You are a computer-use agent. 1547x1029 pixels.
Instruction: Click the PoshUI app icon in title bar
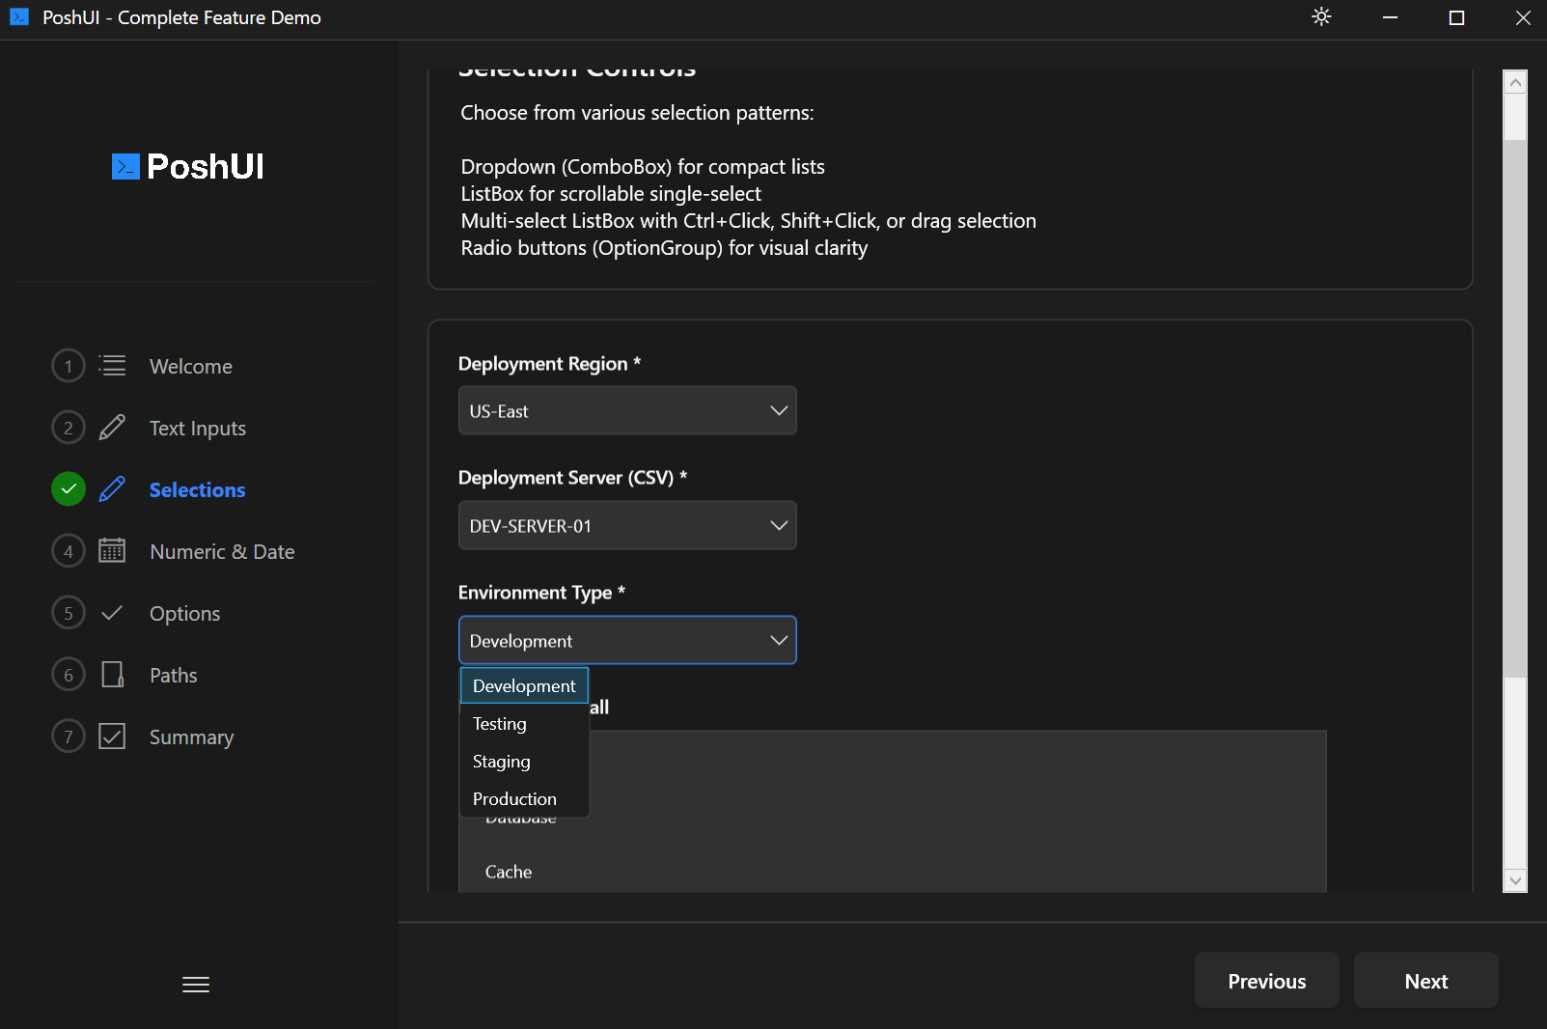[18, 16]
